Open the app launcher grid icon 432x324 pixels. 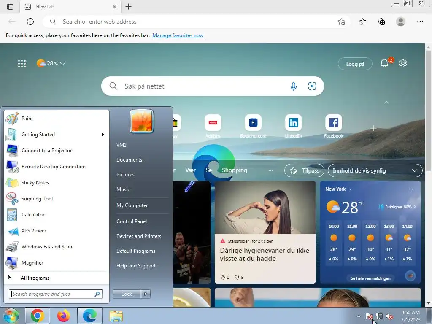pyautogui.click(x=22, y=64)
